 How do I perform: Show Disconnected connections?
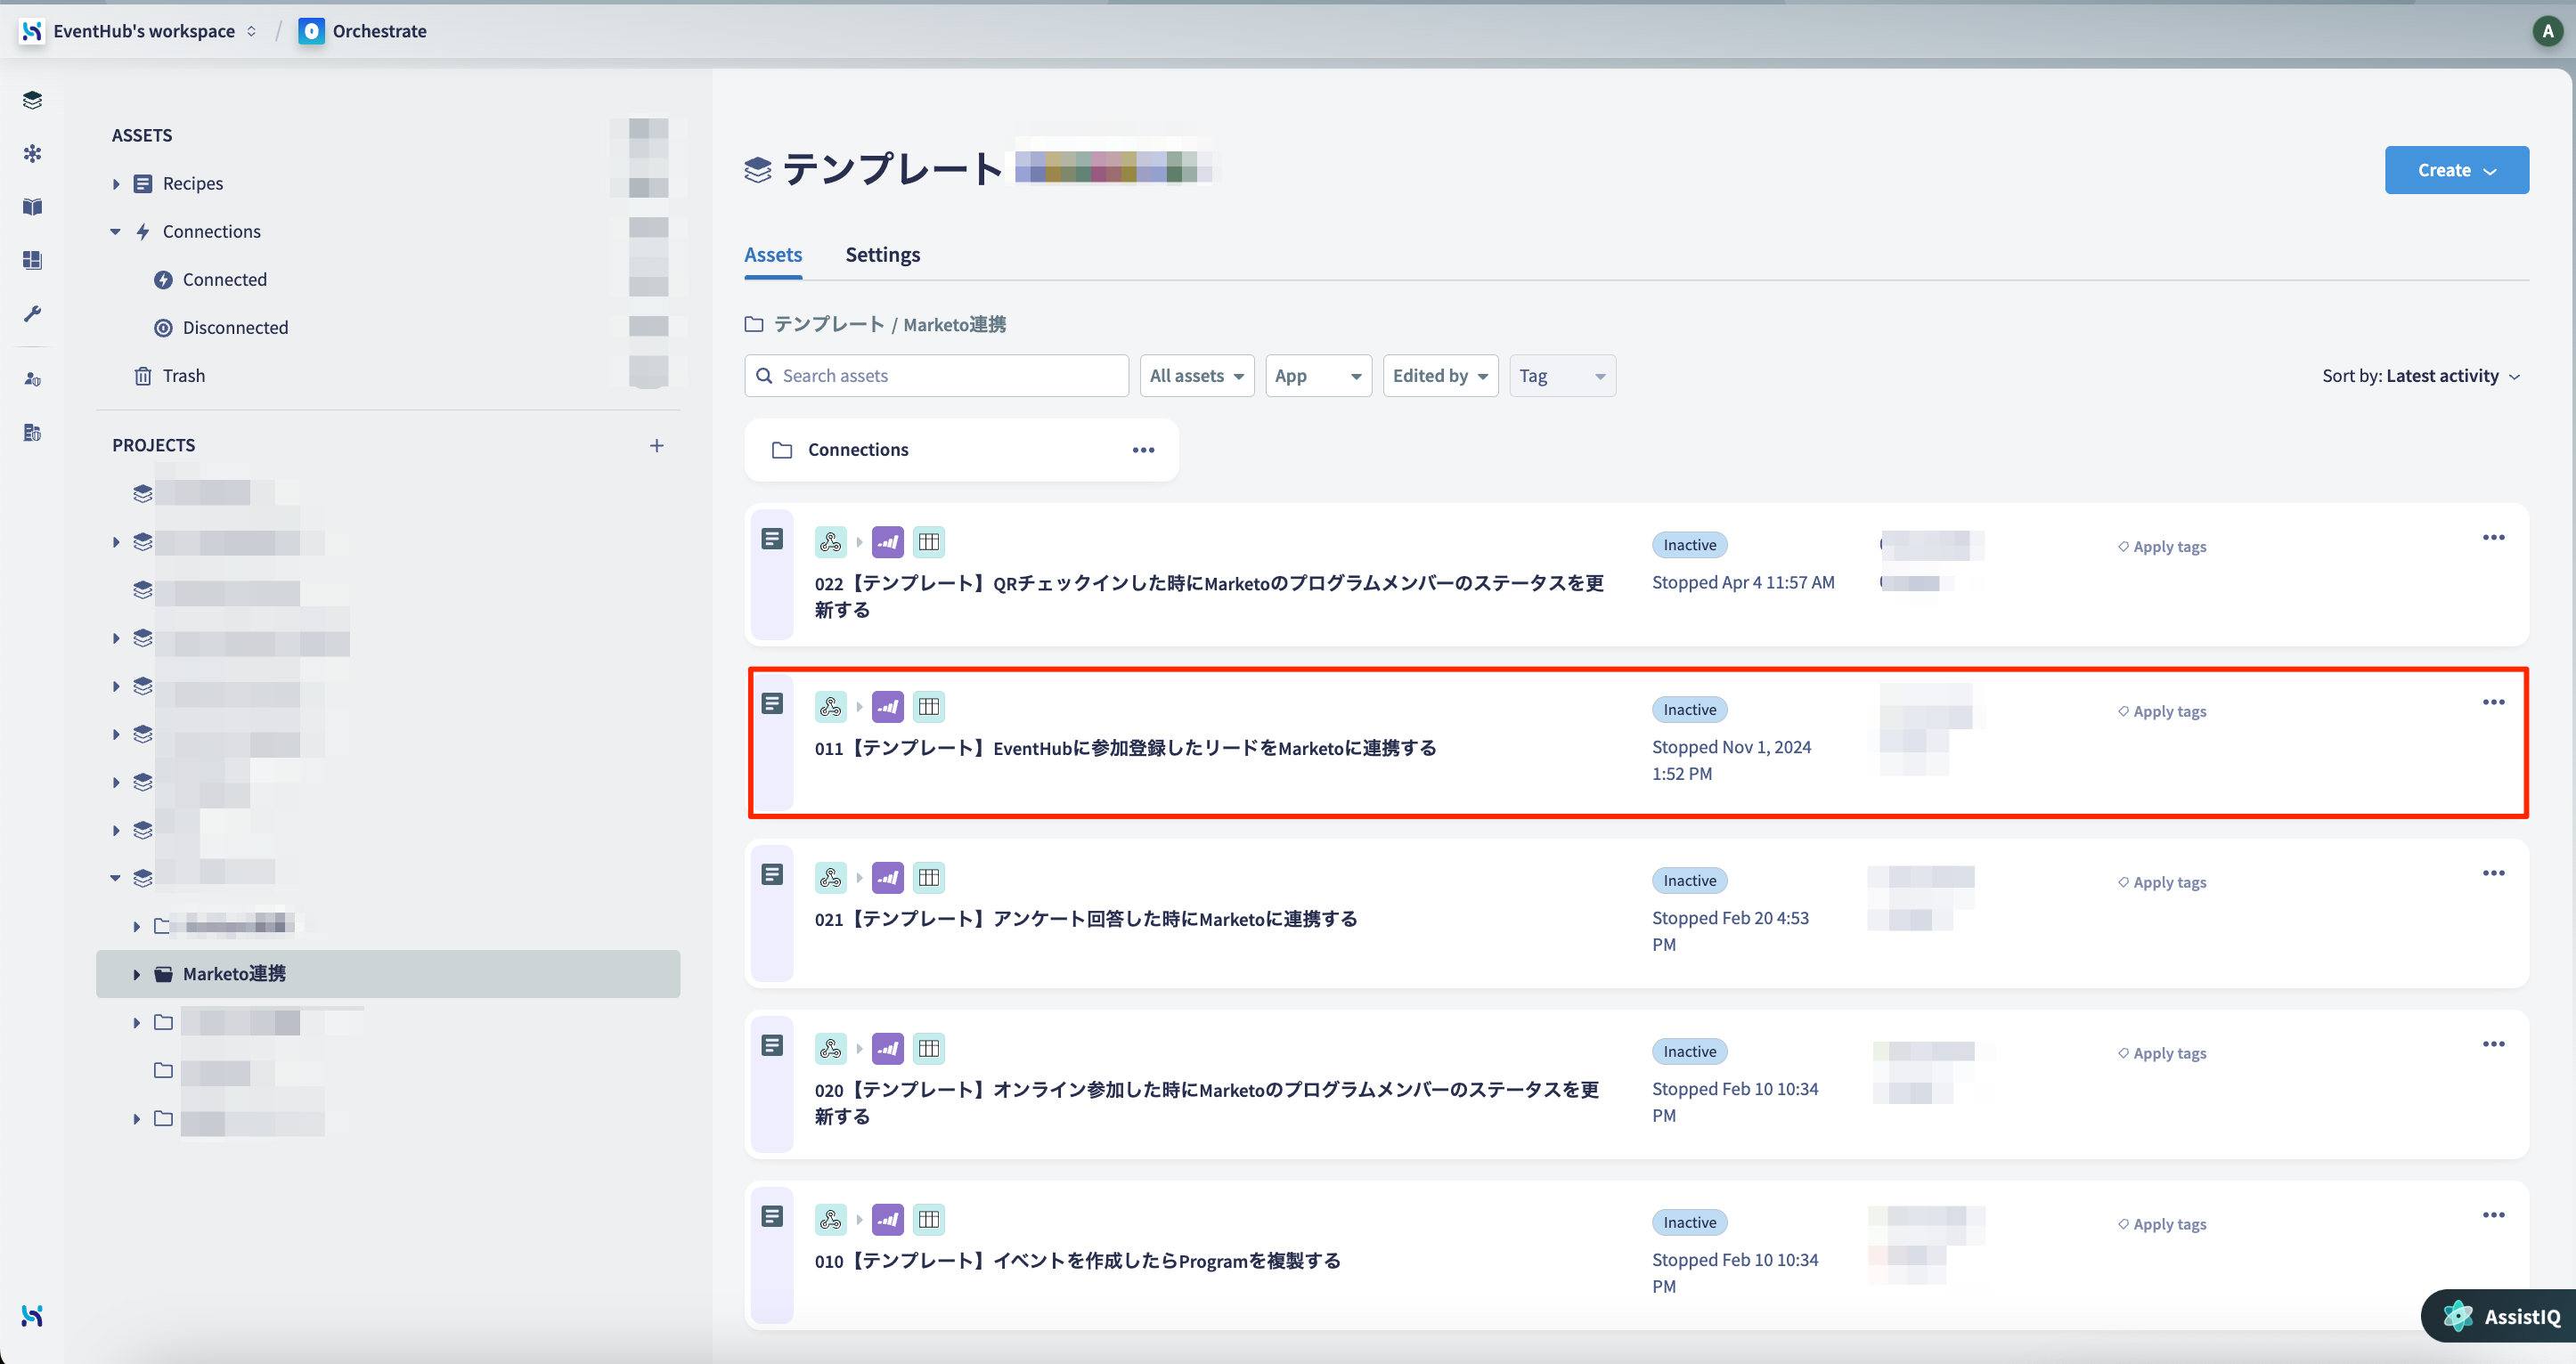tap(235, 328)
